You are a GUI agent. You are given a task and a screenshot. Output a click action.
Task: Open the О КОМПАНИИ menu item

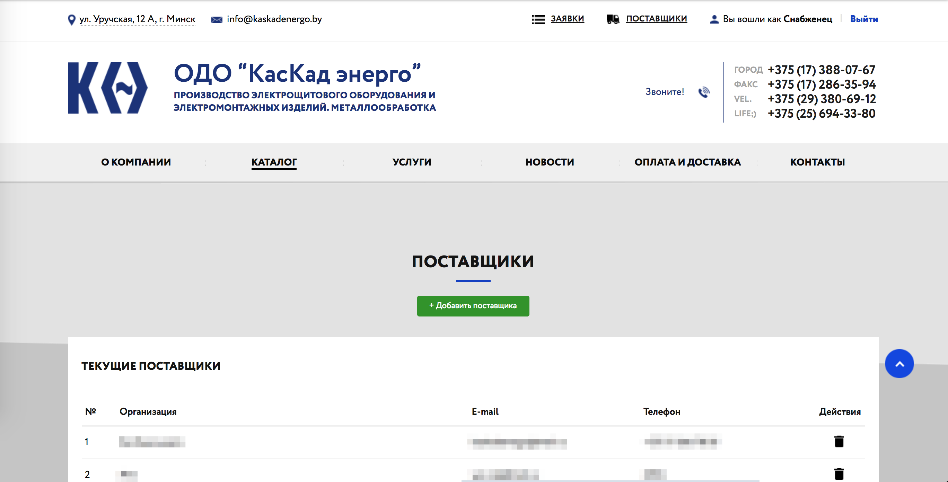(x=136, y=162)
